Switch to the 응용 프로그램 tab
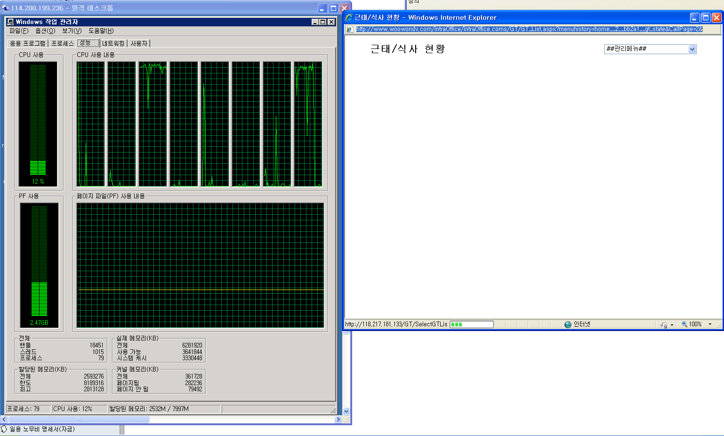This screenshot has width=724, height=436. click(28, 43)
